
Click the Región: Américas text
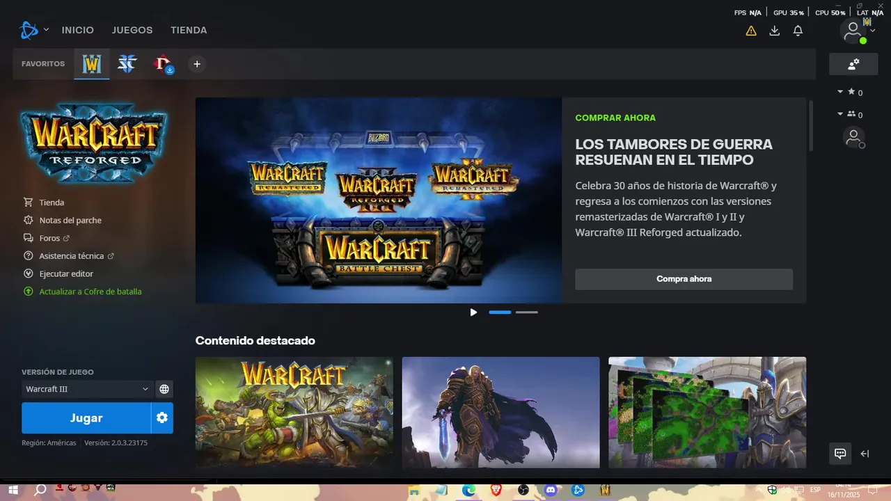click(x=49, y=443)
